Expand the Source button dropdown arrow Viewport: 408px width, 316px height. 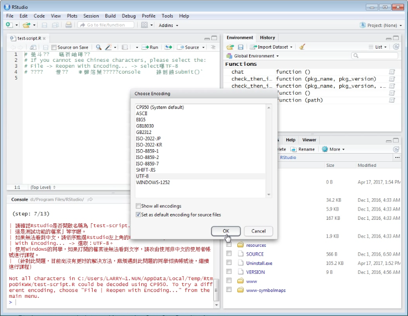204,48
